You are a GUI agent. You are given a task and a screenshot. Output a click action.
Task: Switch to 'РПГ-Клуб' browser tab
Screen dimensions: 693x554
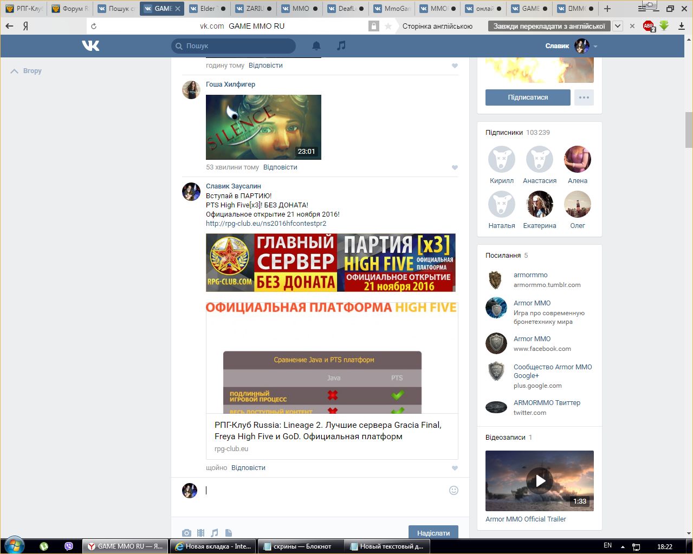click(x=24, y=9)
